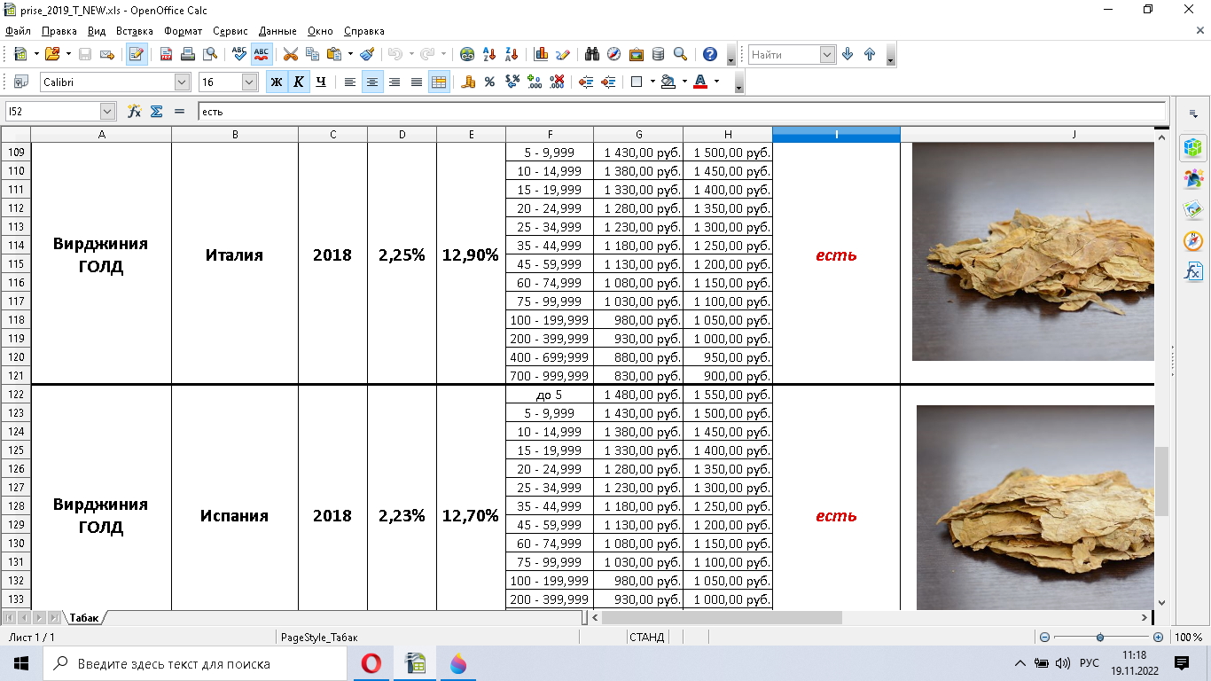Expand the Background Color arrow
Screen dimensions: 1211x681
[684, 82]
